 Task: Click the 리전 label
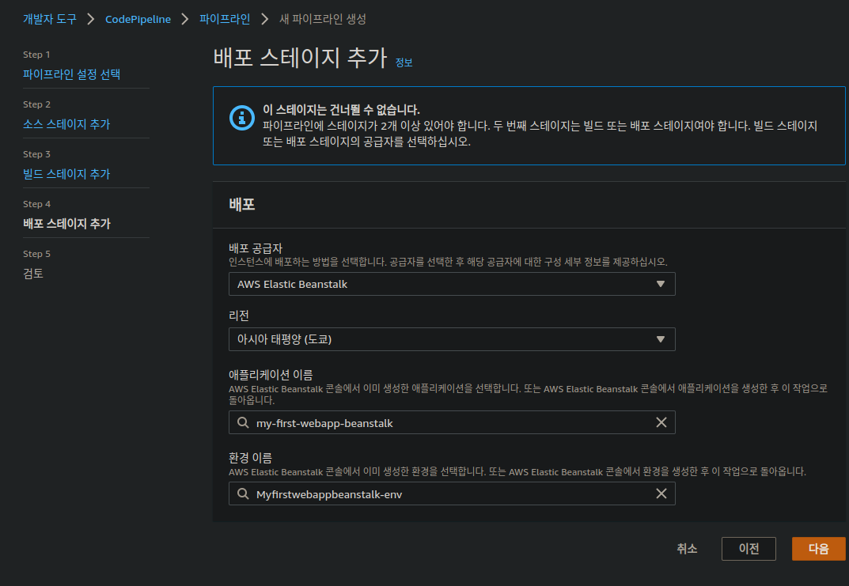[239, 316]
